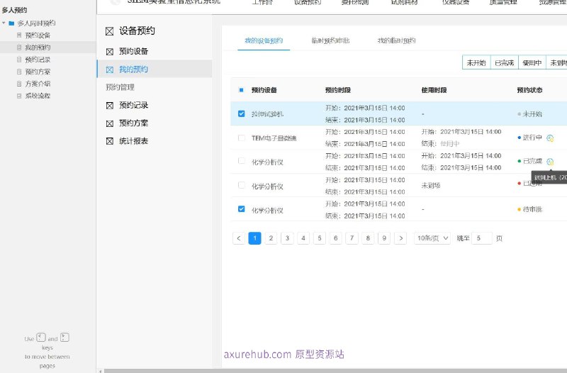Screen dimensions: 567x373
Task: Go to page 3
Action: (x=287, y=238)
